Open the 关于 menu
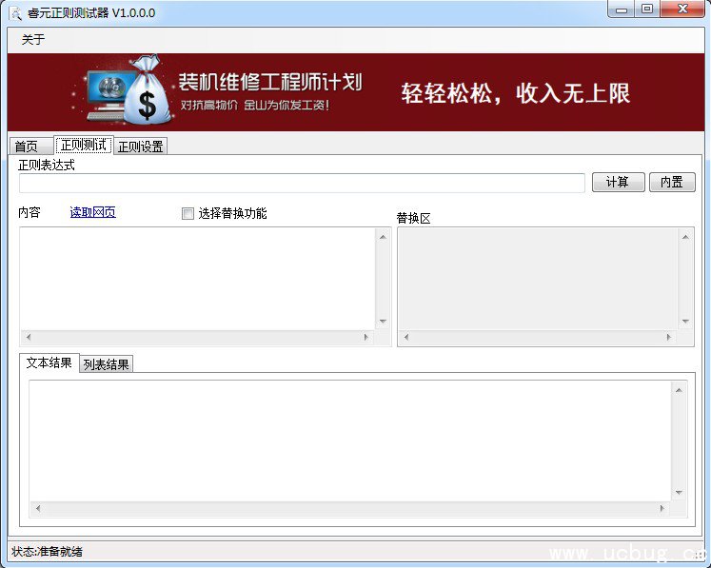 pos(33,40)
